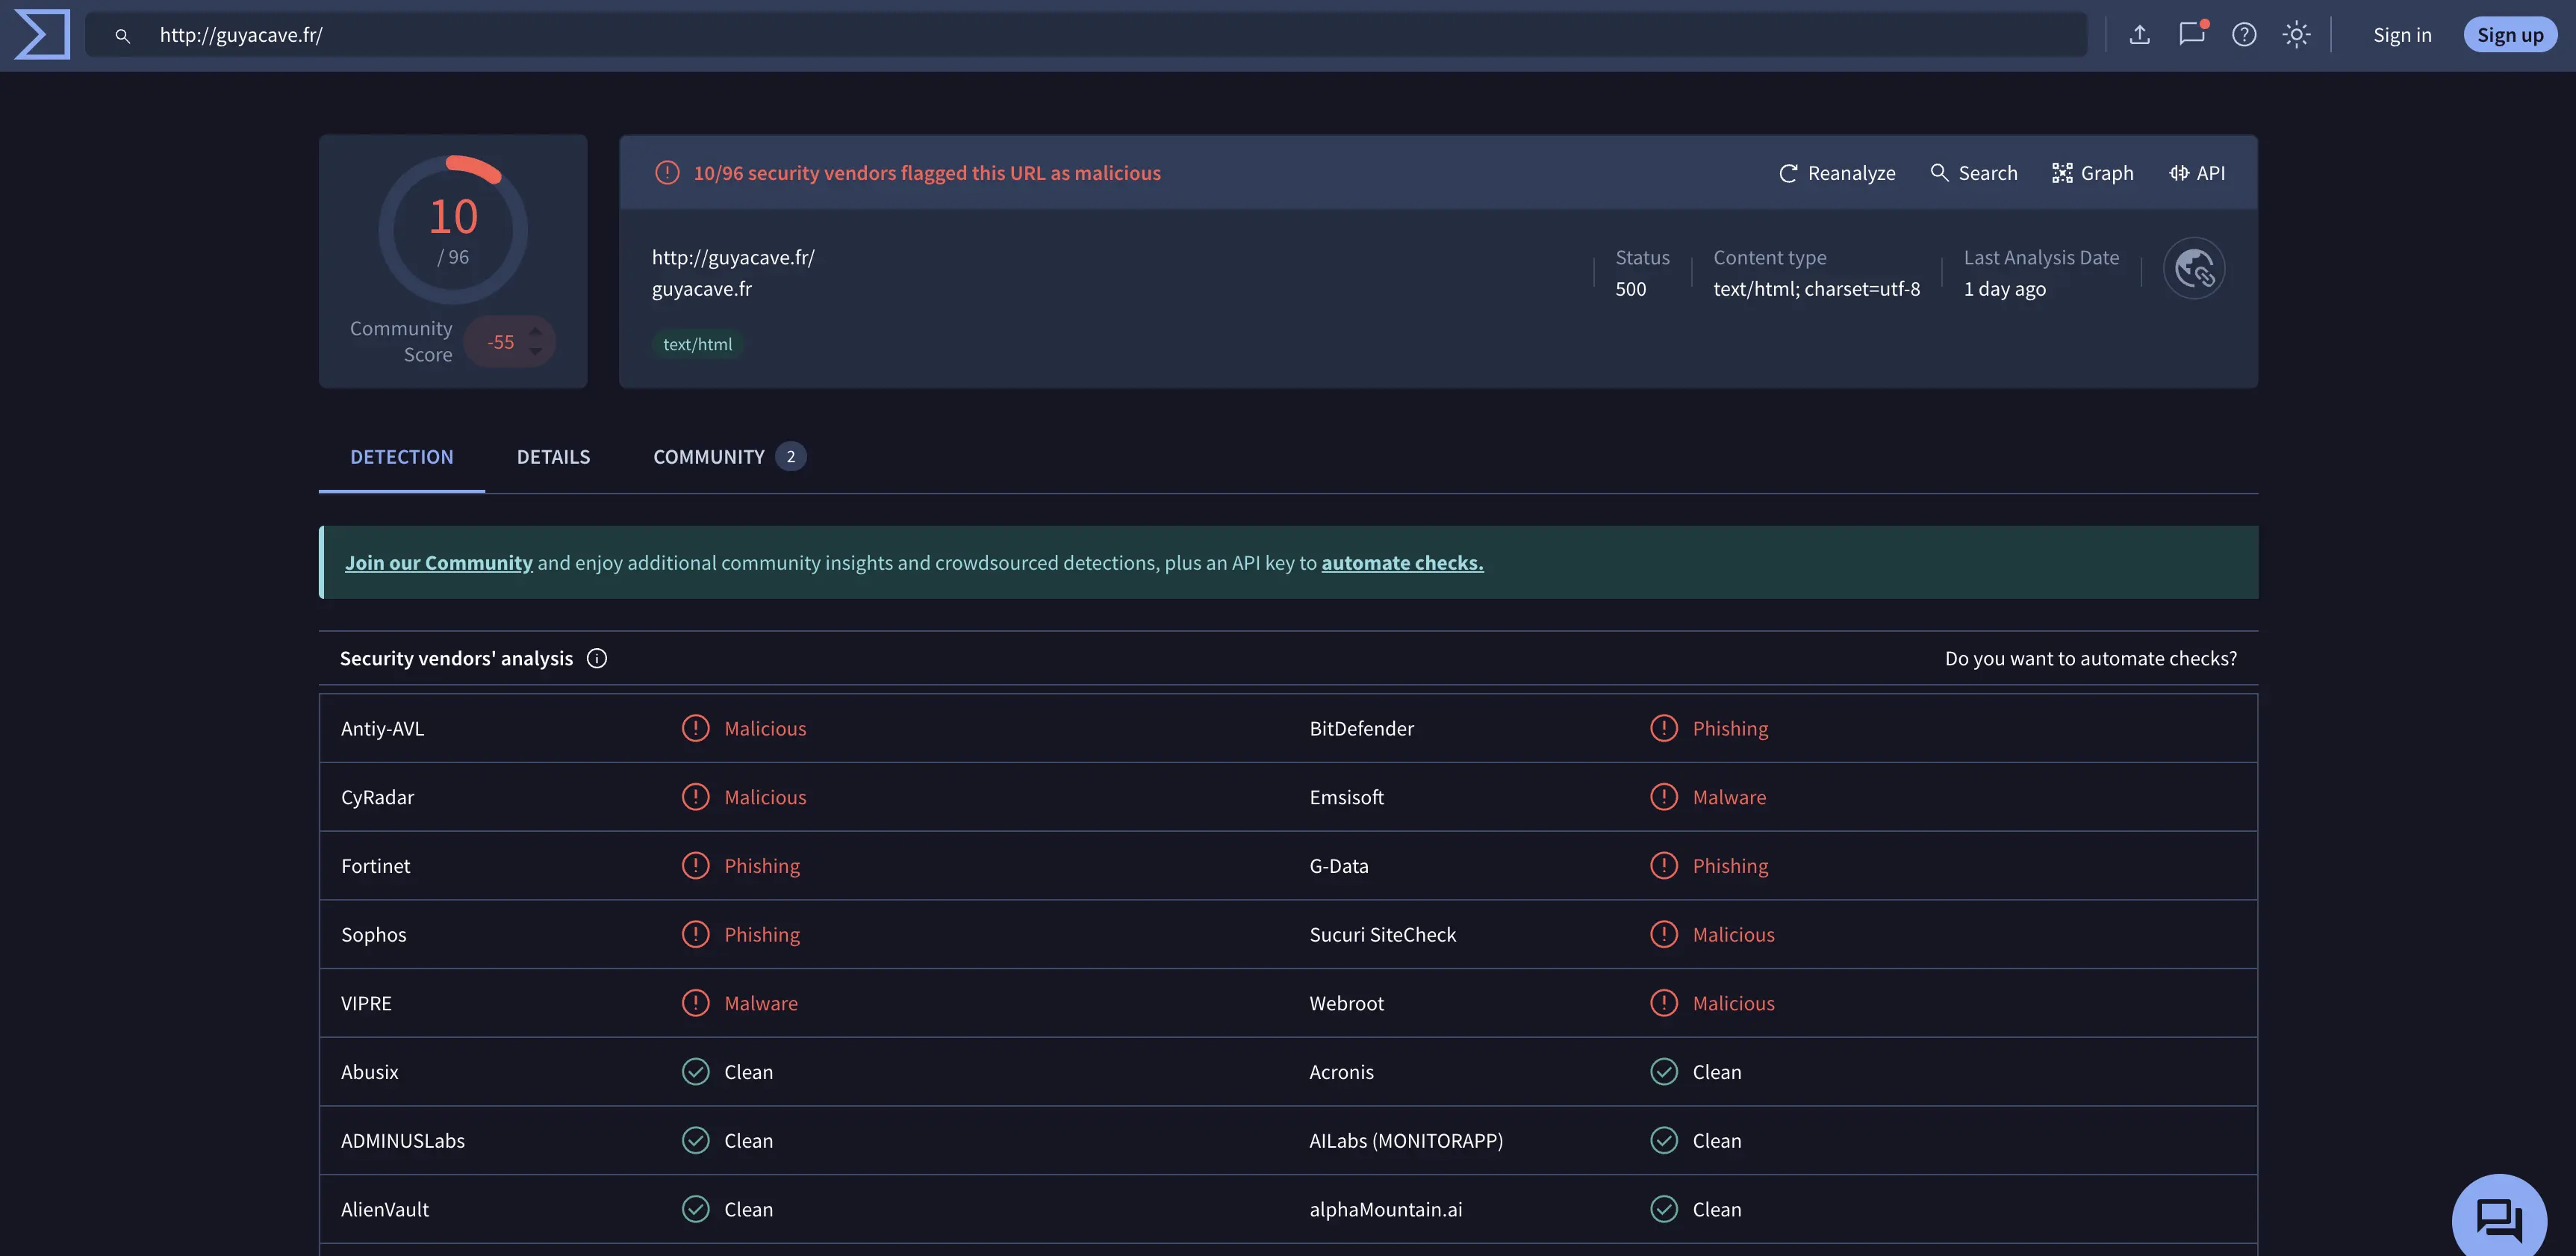This screenshot has width=2576, height=1256.
Task: Click the Sign in button
Action: pos(2402,33)
